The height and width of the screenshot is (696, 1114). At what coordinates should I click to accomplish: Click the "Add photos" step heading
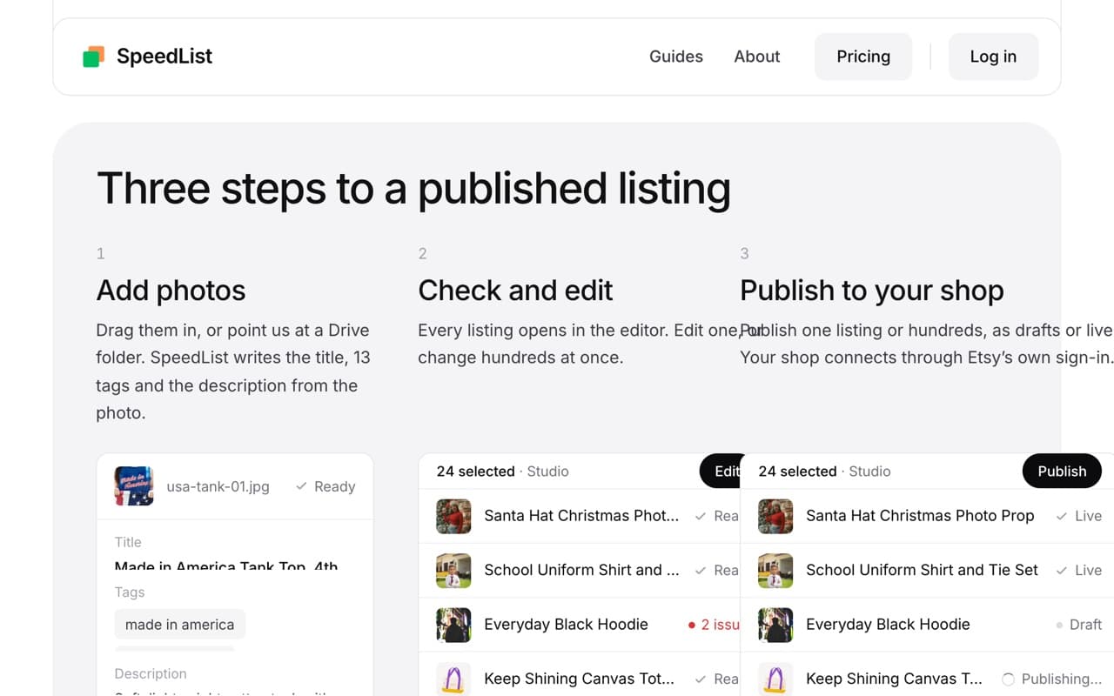point(171,291)
